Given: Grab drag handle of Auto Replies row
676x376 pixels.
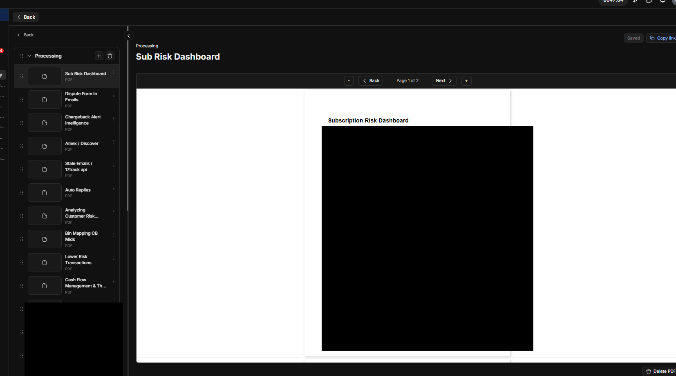Looking at the screenshot, I should [x=22, y=193].
